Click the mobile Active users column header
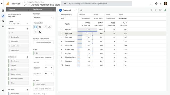 98,18
